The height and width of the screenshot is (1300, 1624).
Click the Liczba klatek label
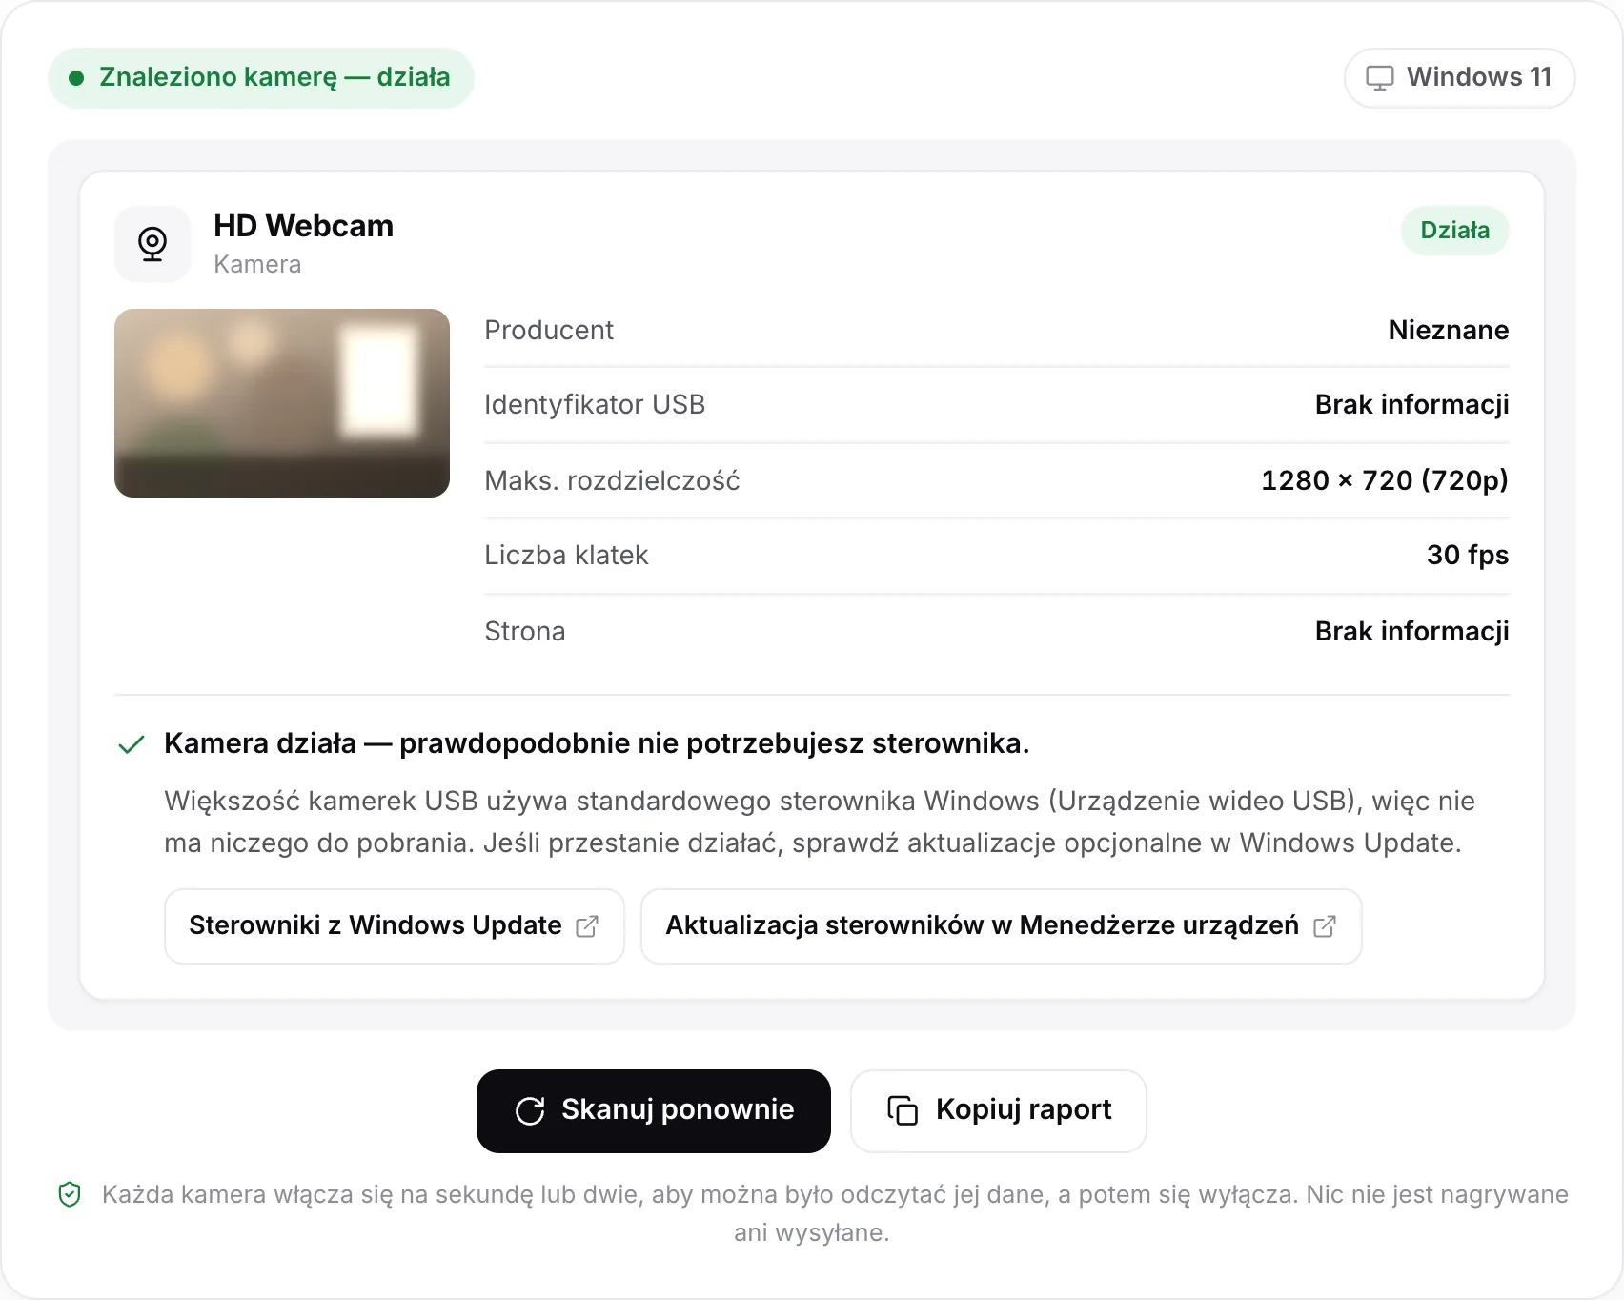pyautogui.click(x=566, y=556)
